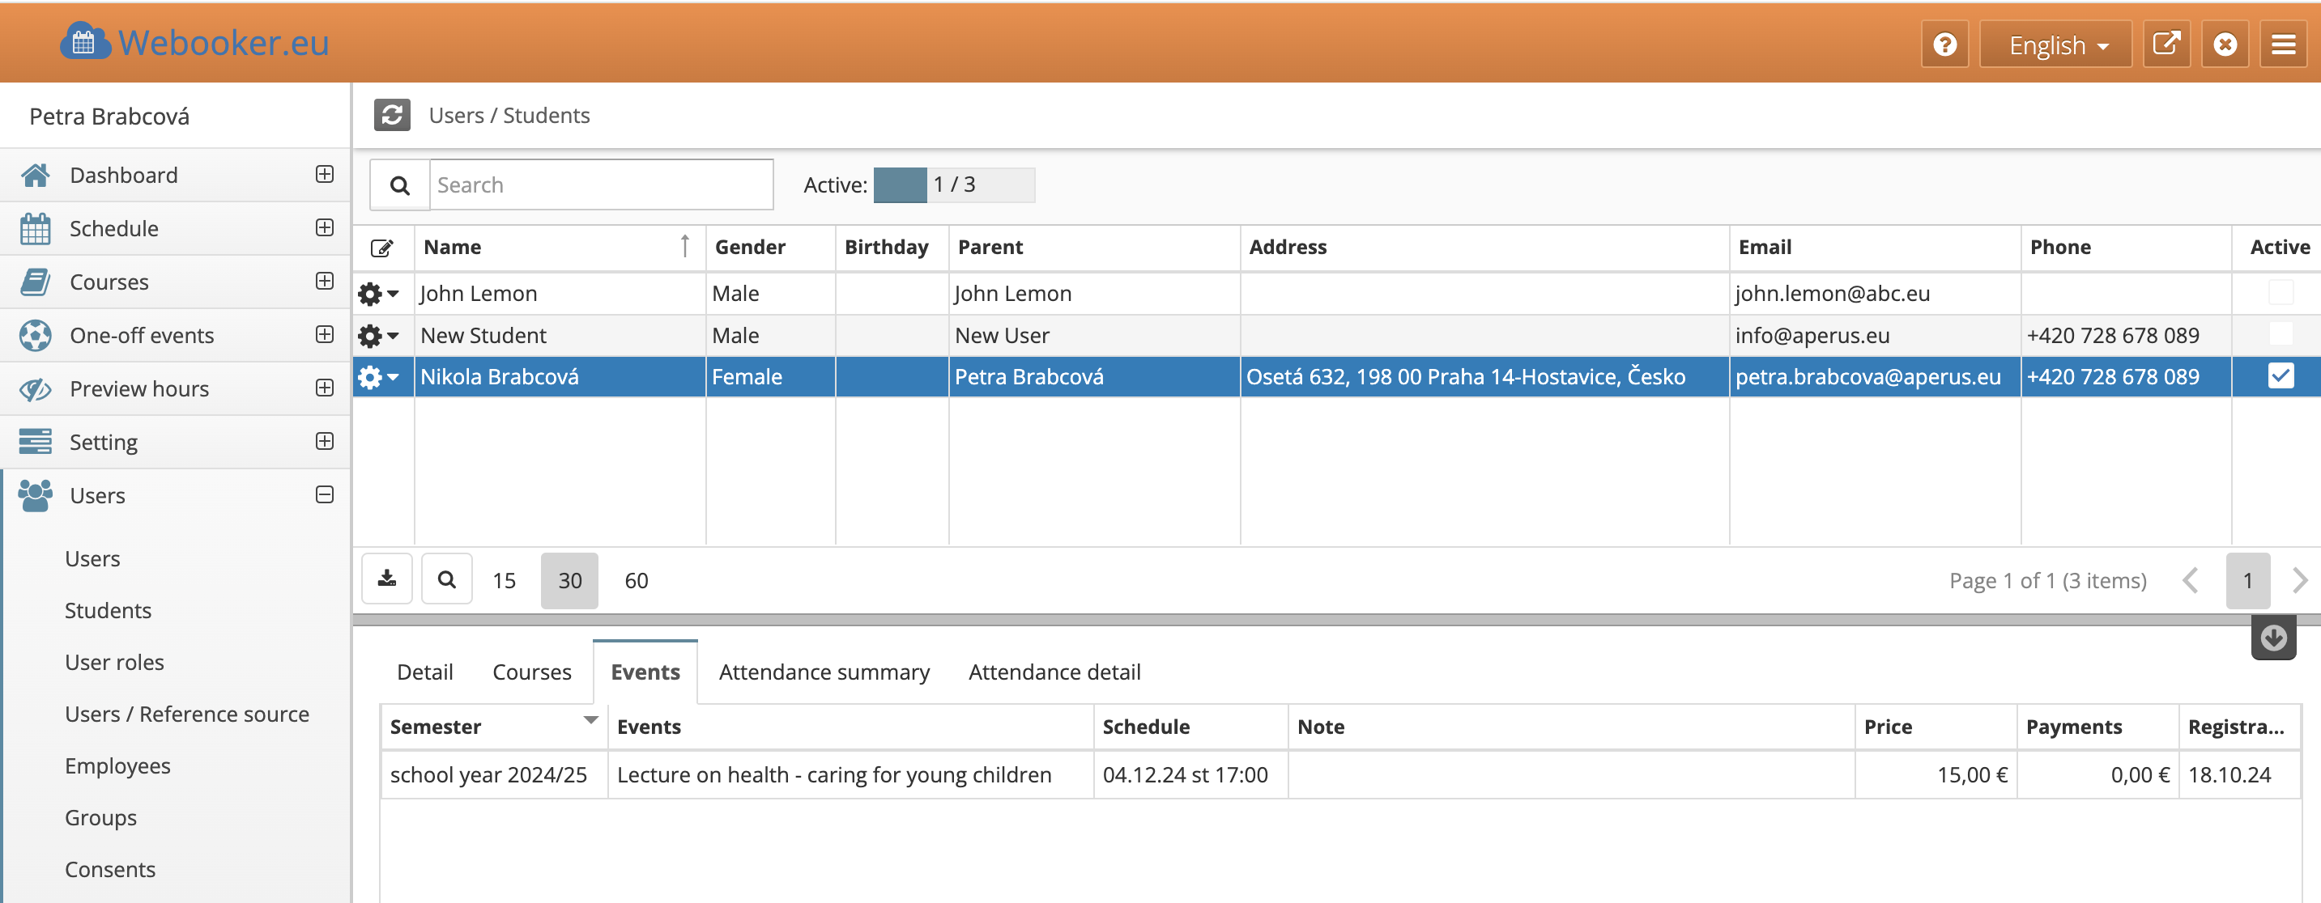
Task: Click the edit columns icon in table header
Action: 382,248
